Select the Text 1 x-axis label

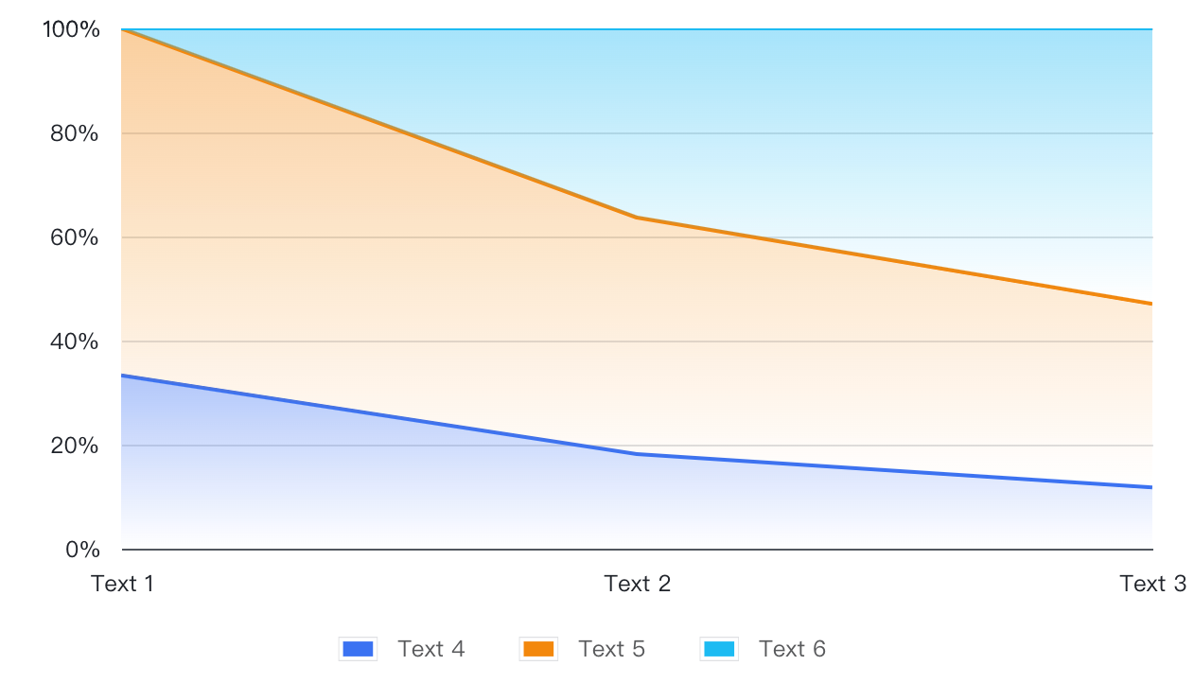(123, 584)
